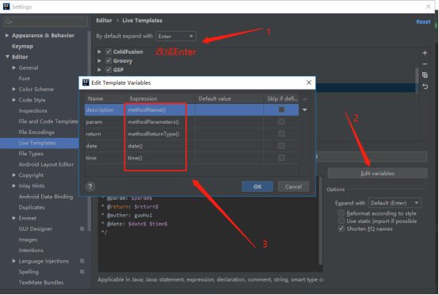This screenshot has width=439, height=295.
Task: Open Duplicates settings page
Action: point(32,207)
